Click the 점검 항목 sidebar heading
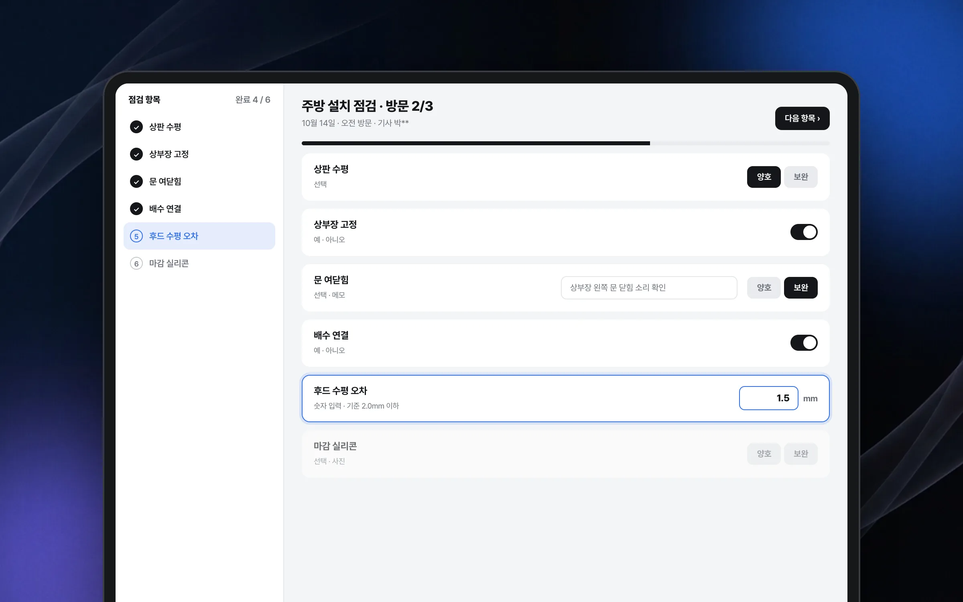This screenshot has width=963, height=602. (x=144, y=100)
